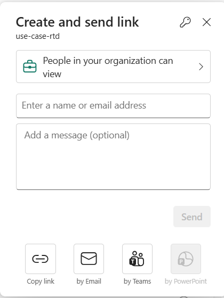The image size is (224, 298).
Task: Open 'People in your organization can view' settings
Action: (x=113, y=67)
